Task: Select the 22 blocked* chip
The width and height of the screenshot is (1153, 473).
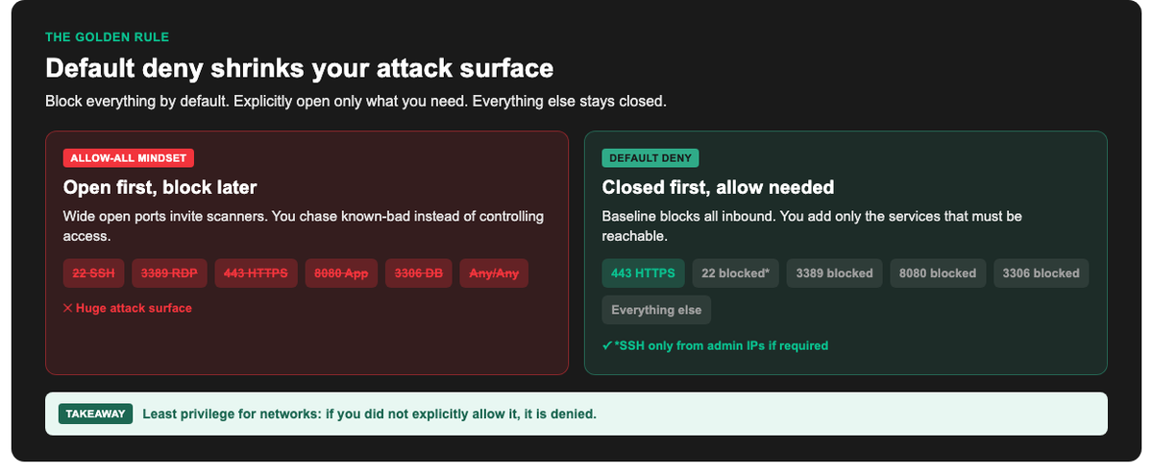Action: coord(735,273)
